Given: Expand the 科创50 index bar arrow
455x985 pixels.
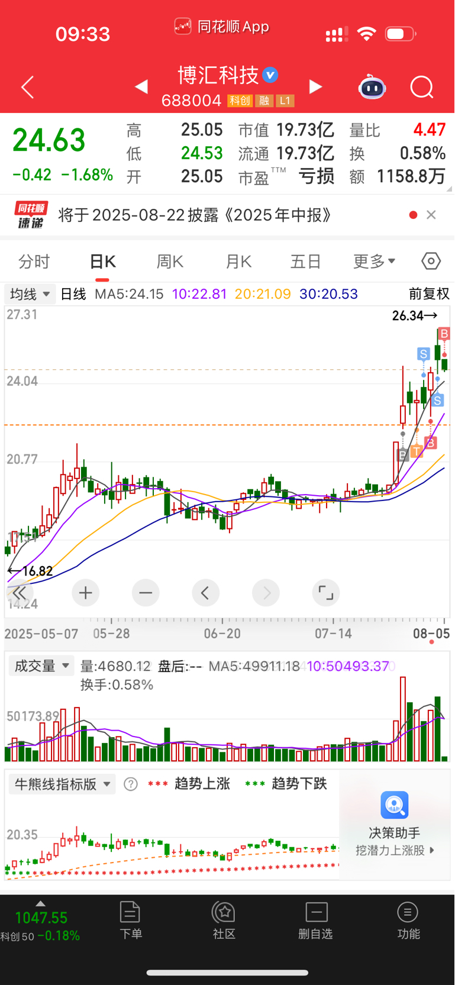Looking at the screenshot, I should coord(40,903).
